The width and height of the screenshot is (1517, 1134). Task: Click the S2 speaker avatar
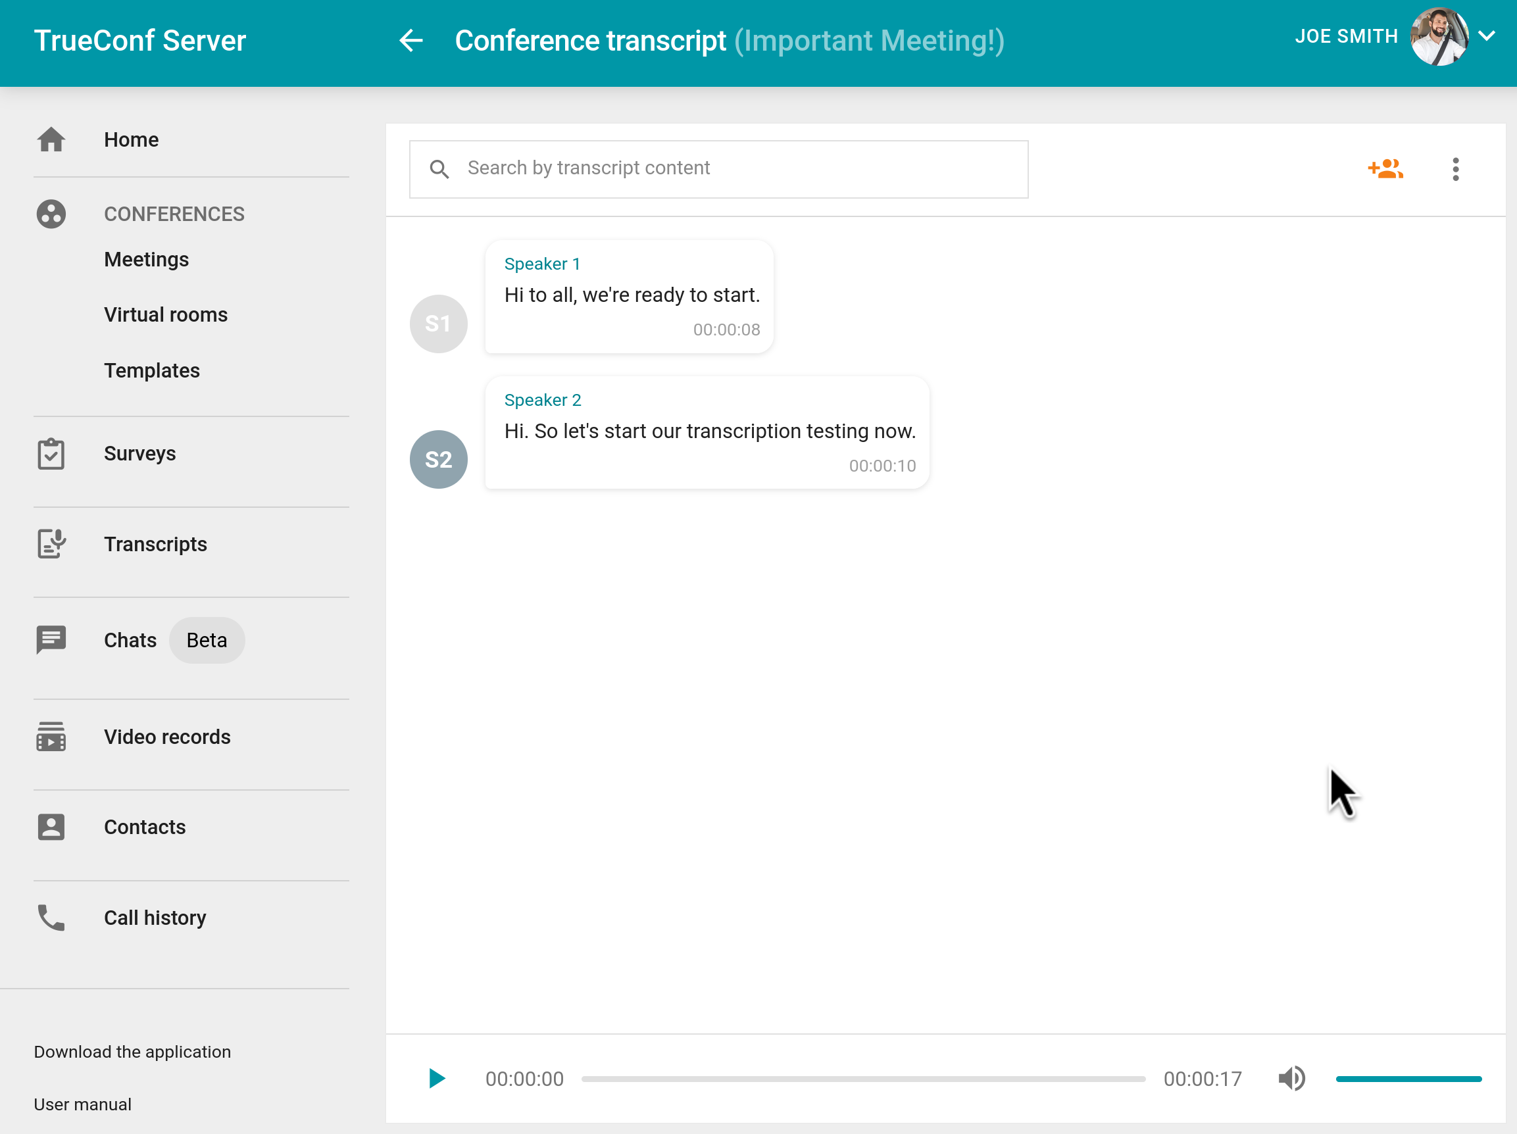[439, 460]
